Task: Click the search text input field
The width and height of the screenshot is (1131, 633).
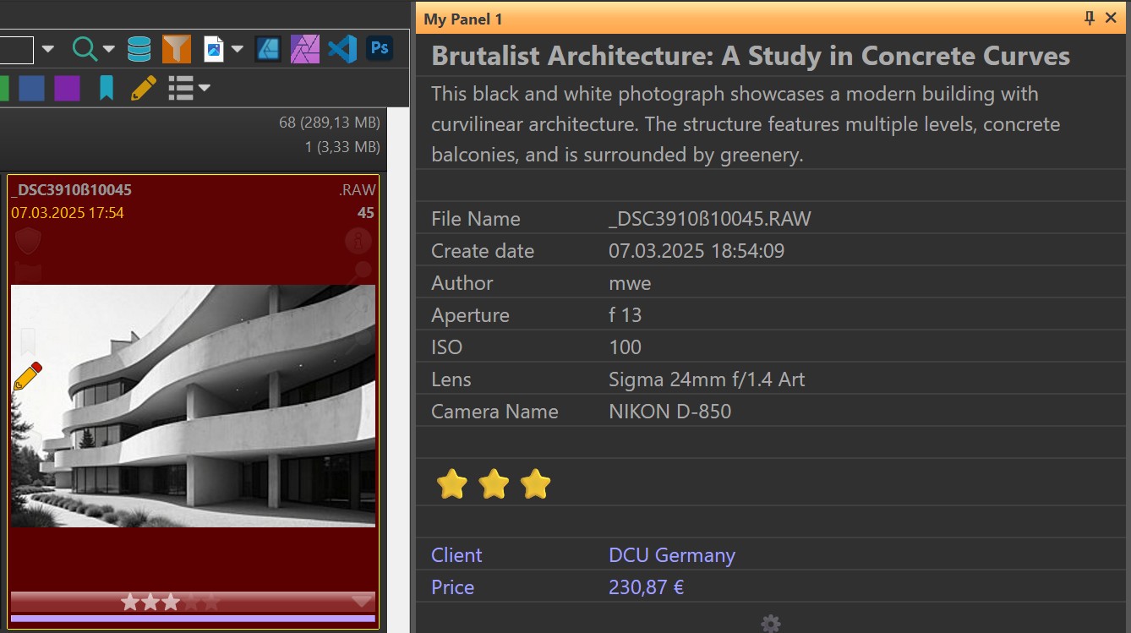Action: pos(17,49)
